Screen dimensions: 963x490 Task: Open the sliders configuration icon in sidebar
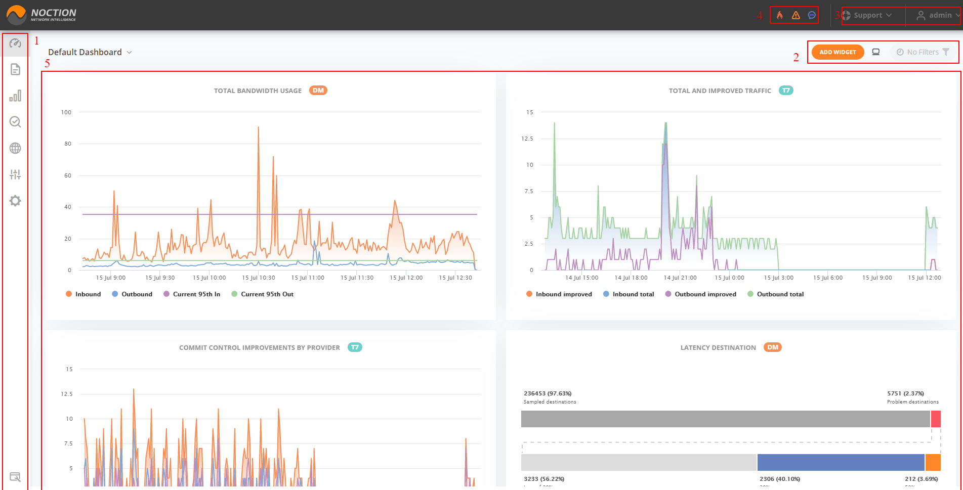[x=15, y=174]
